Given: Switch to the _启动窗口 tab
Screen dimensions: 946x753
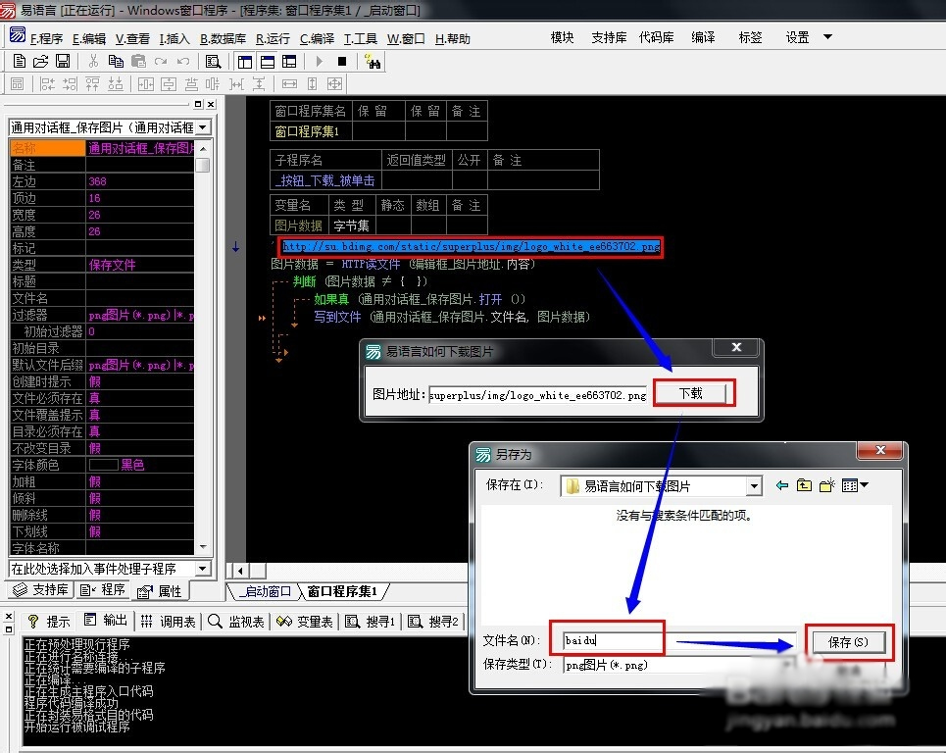Looking at the screenshot, I should (x=265, y=591).
